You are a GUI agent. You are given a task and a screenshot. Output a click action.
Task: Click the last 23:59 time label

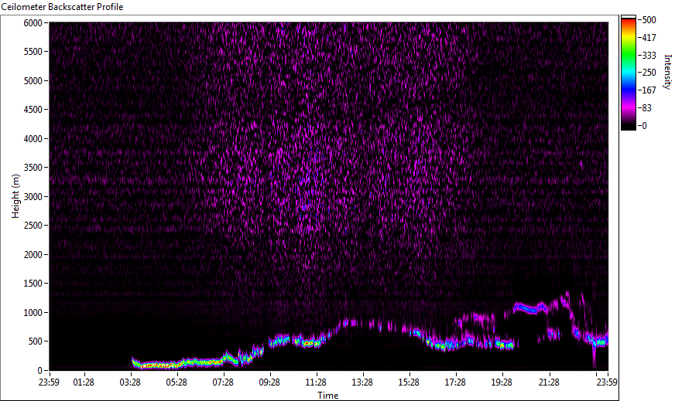(x=607, y=382)
